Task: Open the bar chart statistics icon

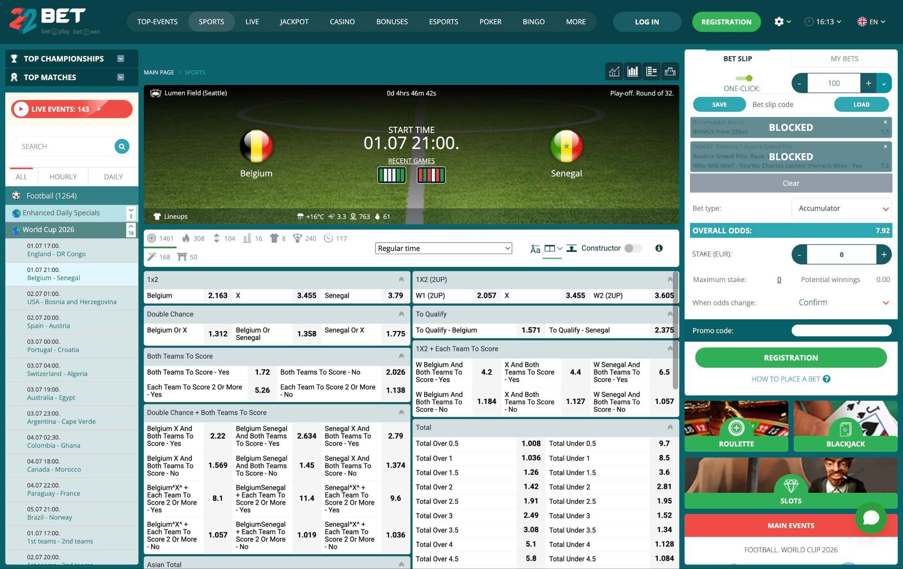Action: coord(633,71)
